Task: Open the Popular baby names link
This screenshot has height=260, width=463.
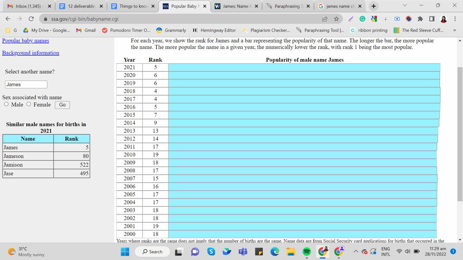Action: point(26,41)
